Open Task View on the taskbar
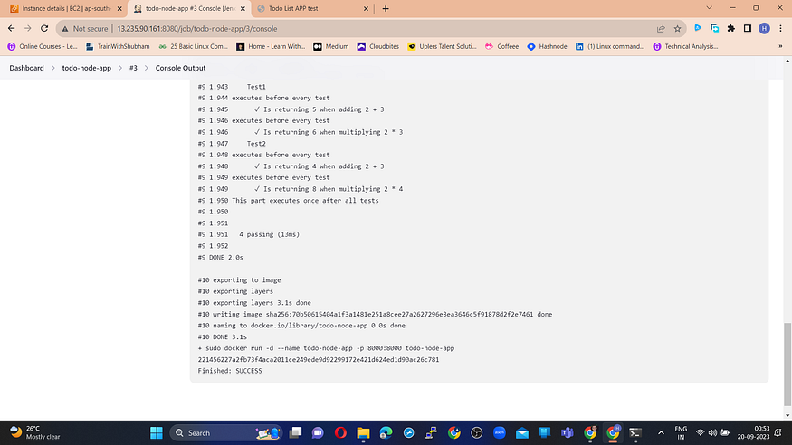Image resolution: width=792 pixels, height=445 pixels. (295, 433)
